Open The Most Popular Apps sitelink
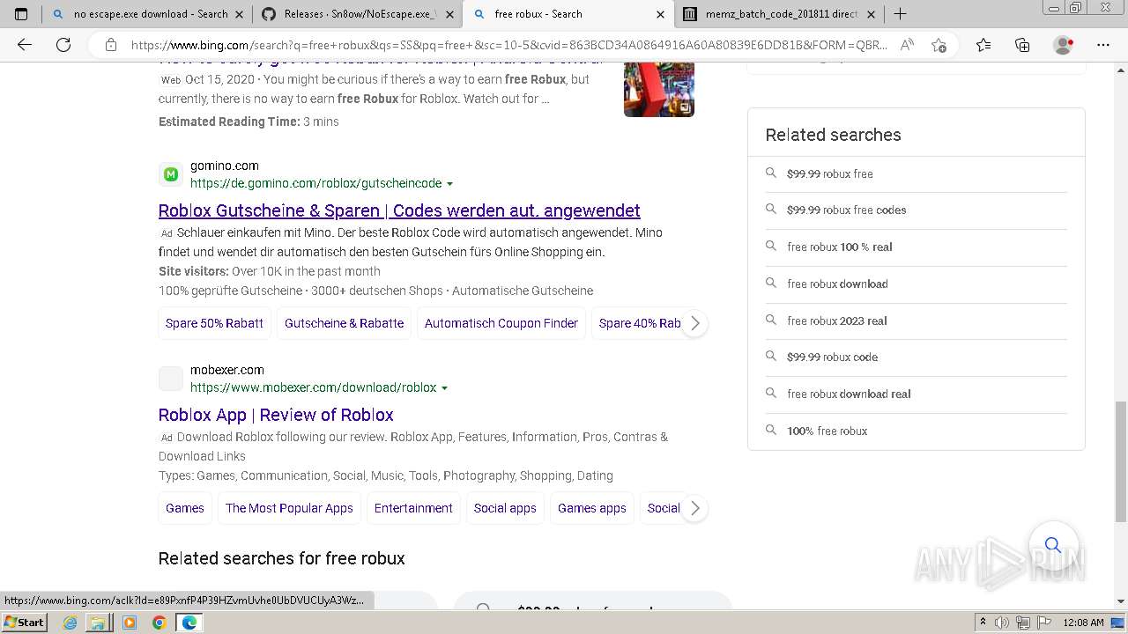The width and height of the screenshot is (1128, 634). (x=289, y=508)
